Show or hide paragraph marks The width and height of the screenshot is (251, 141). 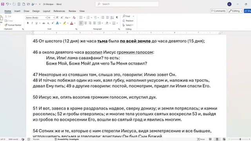pyautogui.click(x=117, y=17)
